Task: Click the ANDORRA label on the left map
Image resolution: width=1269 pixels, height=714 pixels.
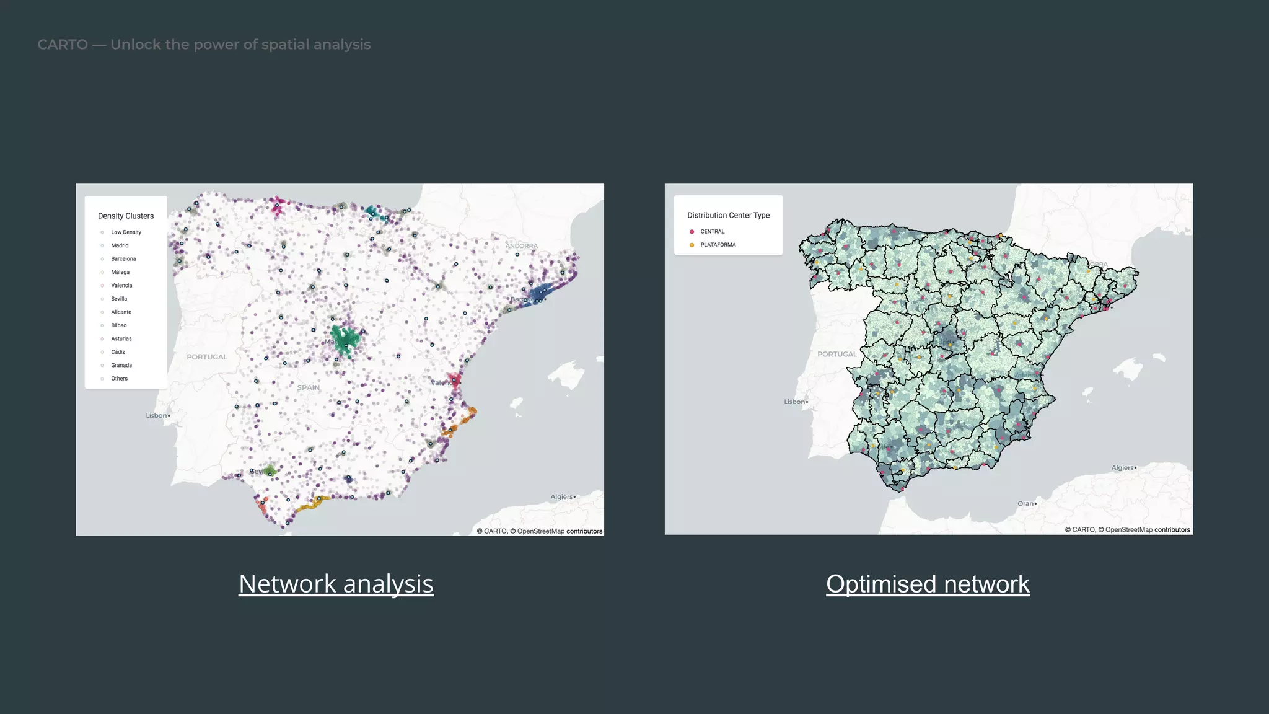Action: [521, 246]
